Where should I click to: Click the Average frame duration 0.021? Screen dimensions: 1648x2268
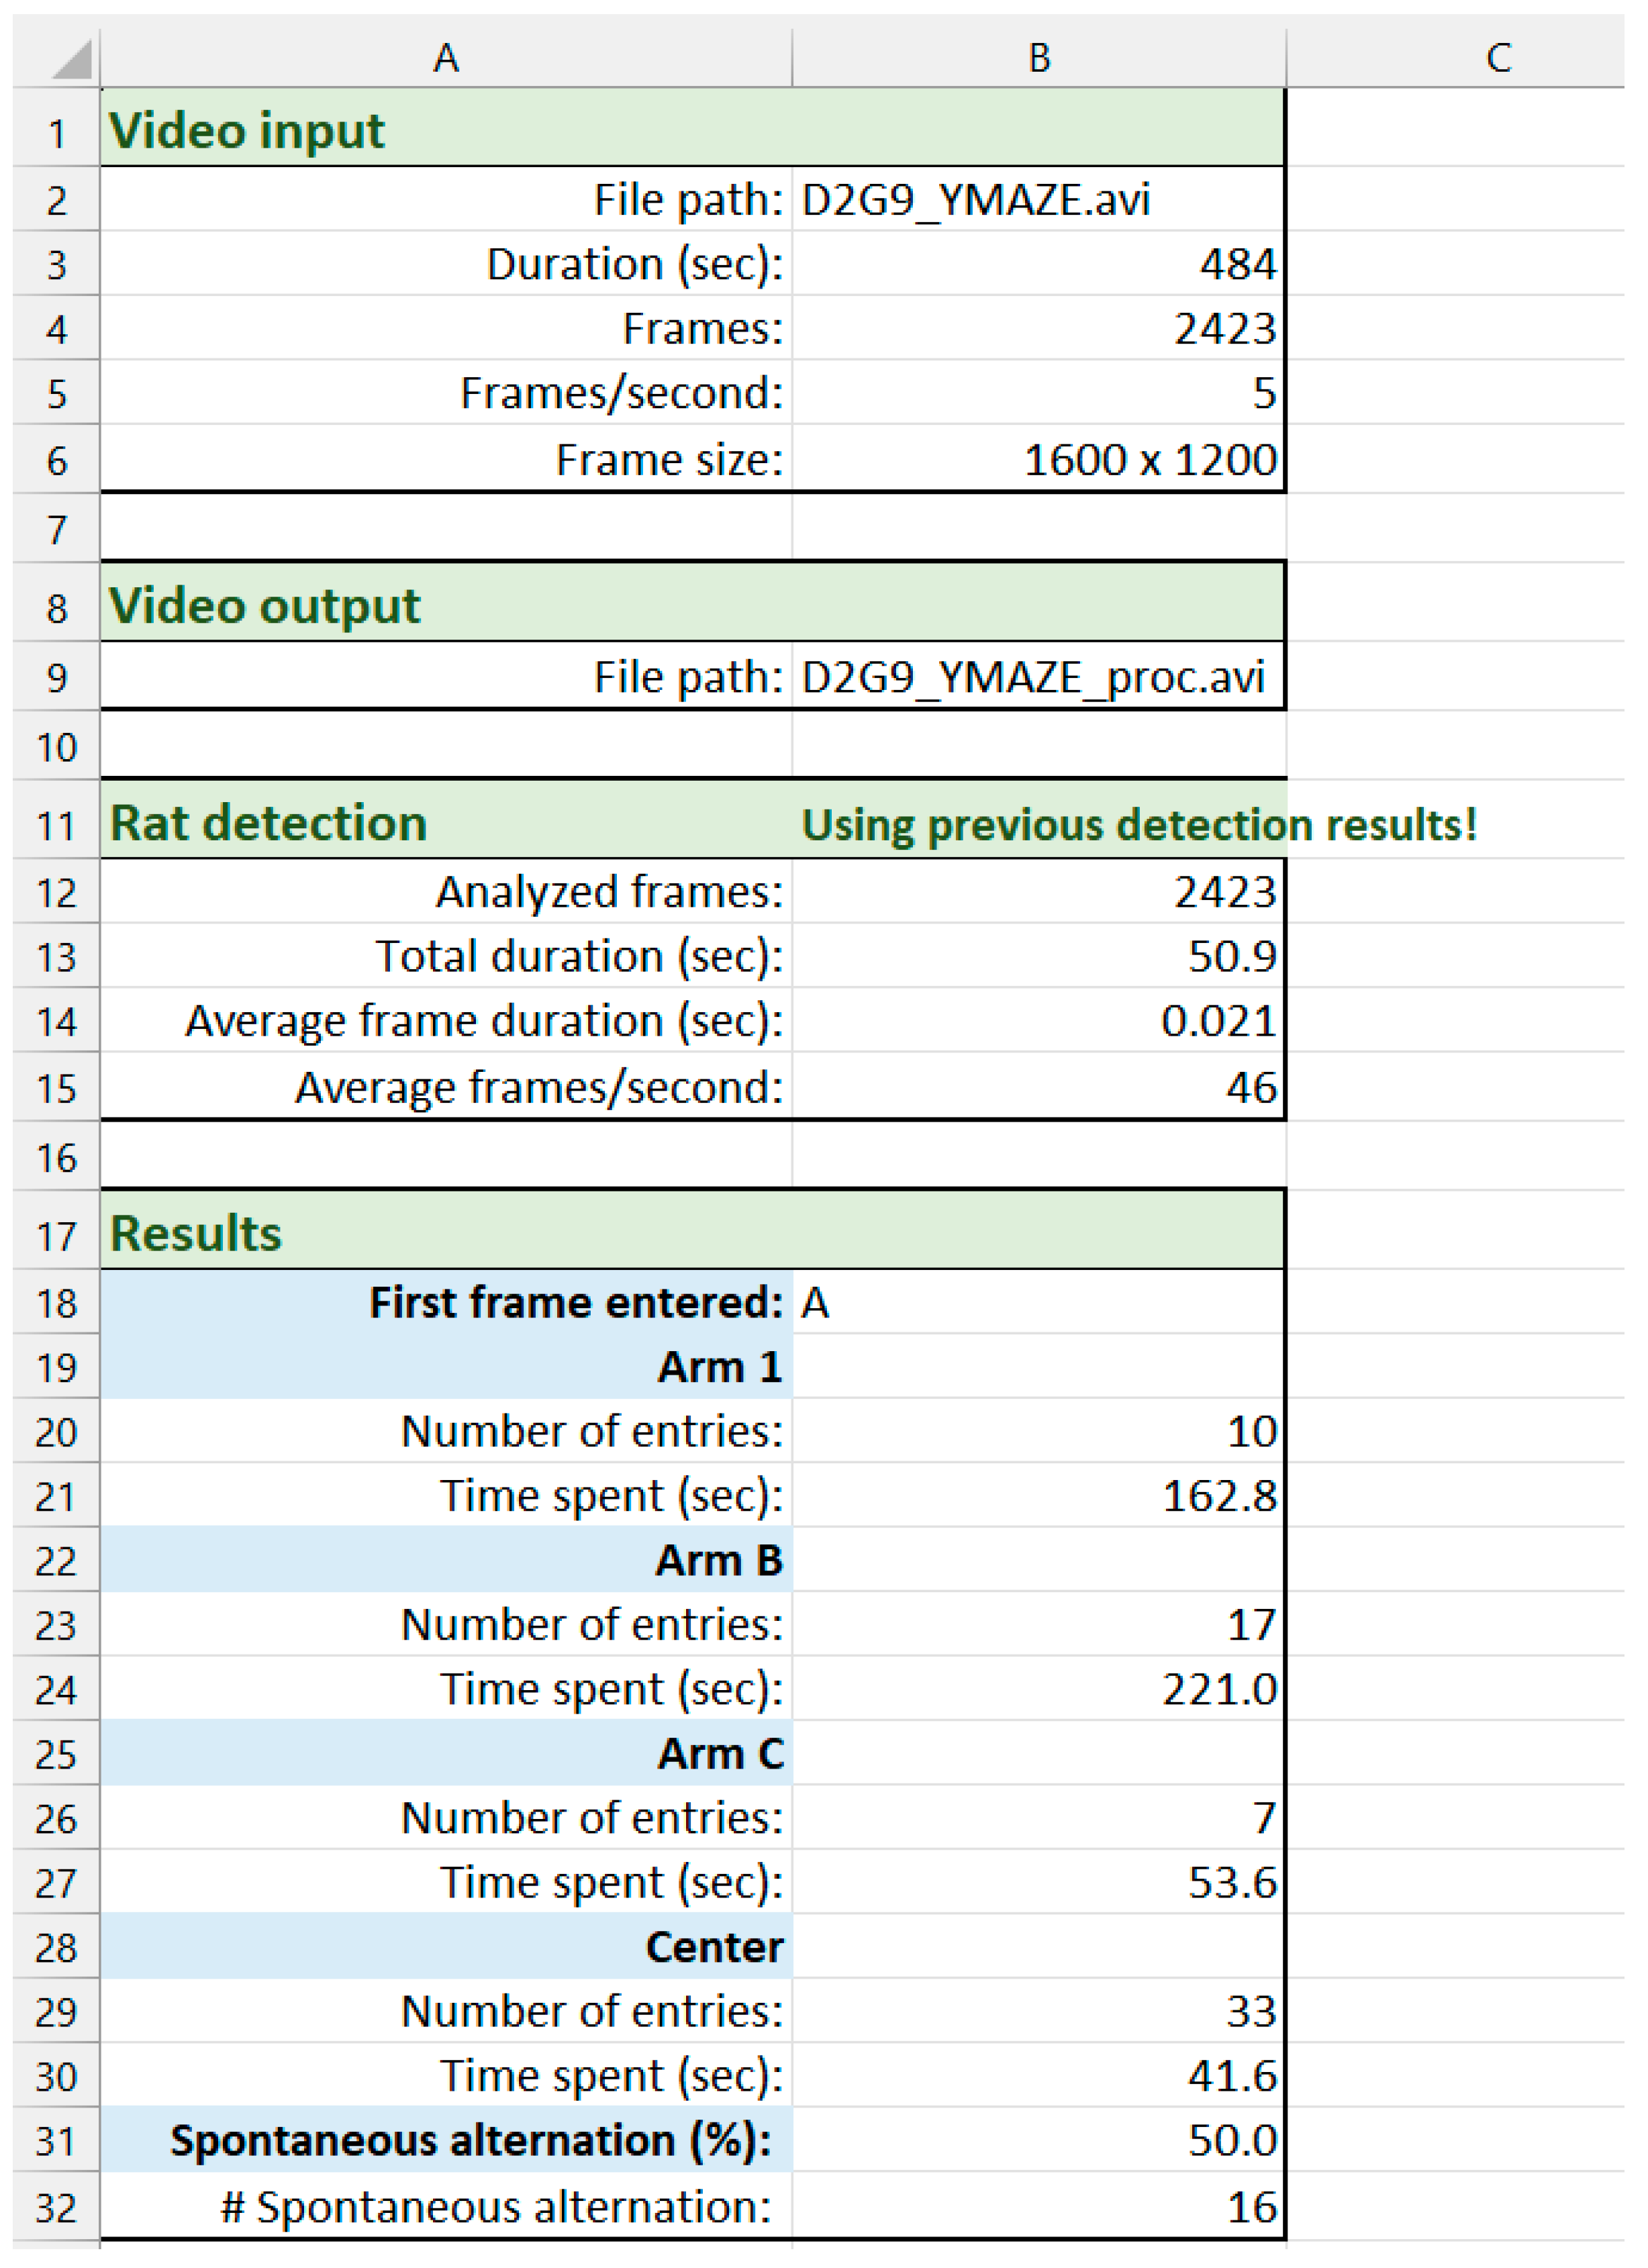1038,1021
